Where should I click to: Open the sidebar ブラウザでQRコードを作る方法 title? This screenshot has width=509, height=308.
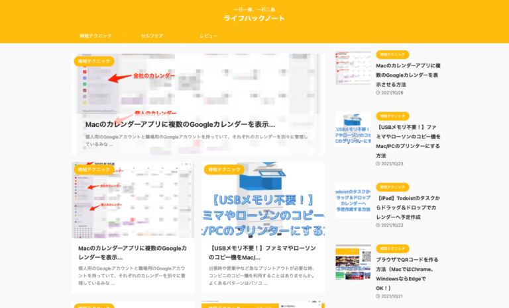(408, 269)
